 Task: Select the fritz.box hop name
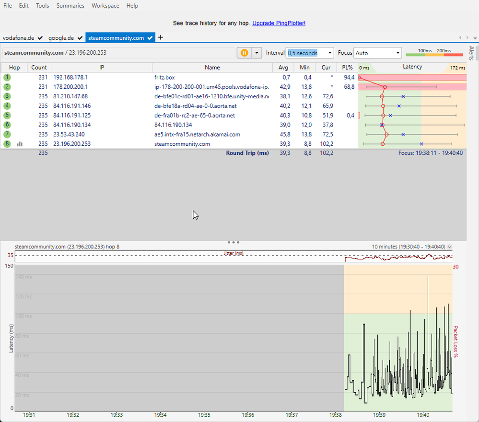coord(164,77)
